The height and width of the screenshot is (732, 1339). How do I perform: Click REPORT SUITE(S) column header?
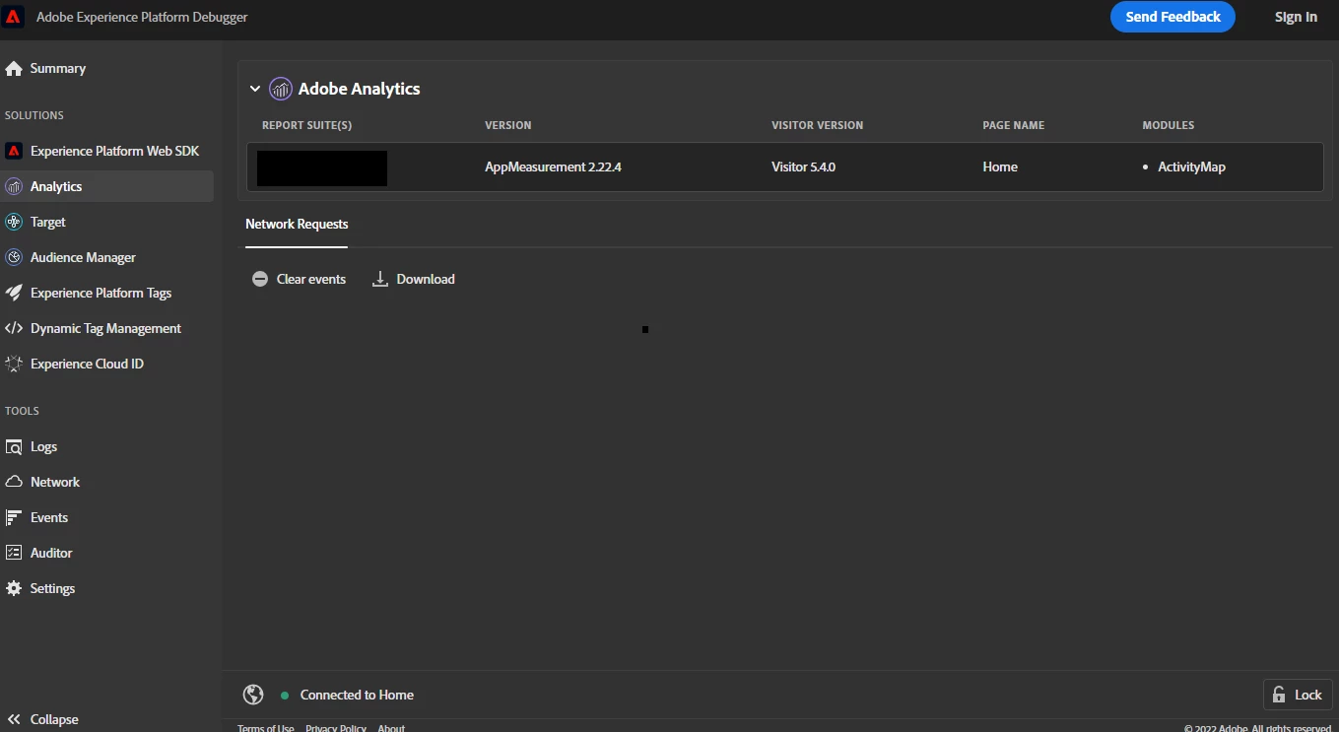click(306, 125)
